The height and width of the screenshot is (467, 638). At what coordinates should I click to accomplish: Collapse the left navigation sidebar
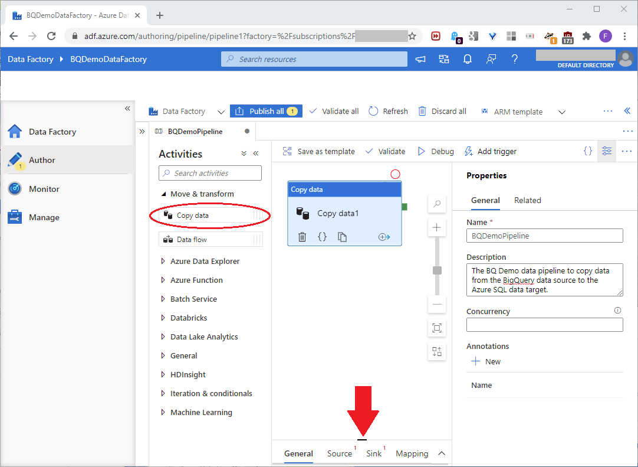point(127,109)
